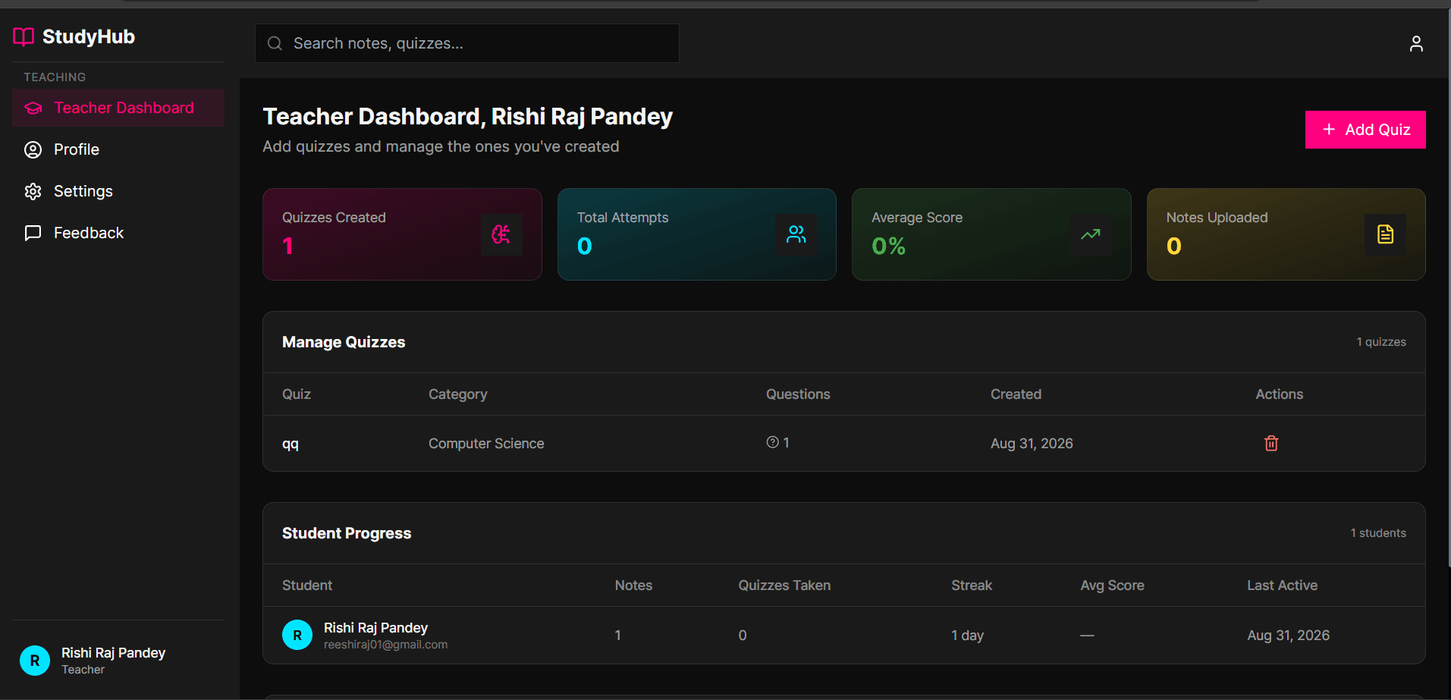Click the Profile person-circle icon

pos(33,149)
